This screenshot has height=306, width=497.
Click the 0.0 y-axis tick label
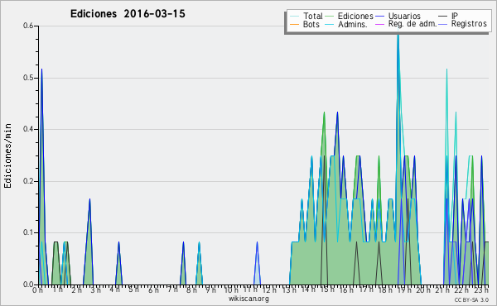[x=28, y=284]
